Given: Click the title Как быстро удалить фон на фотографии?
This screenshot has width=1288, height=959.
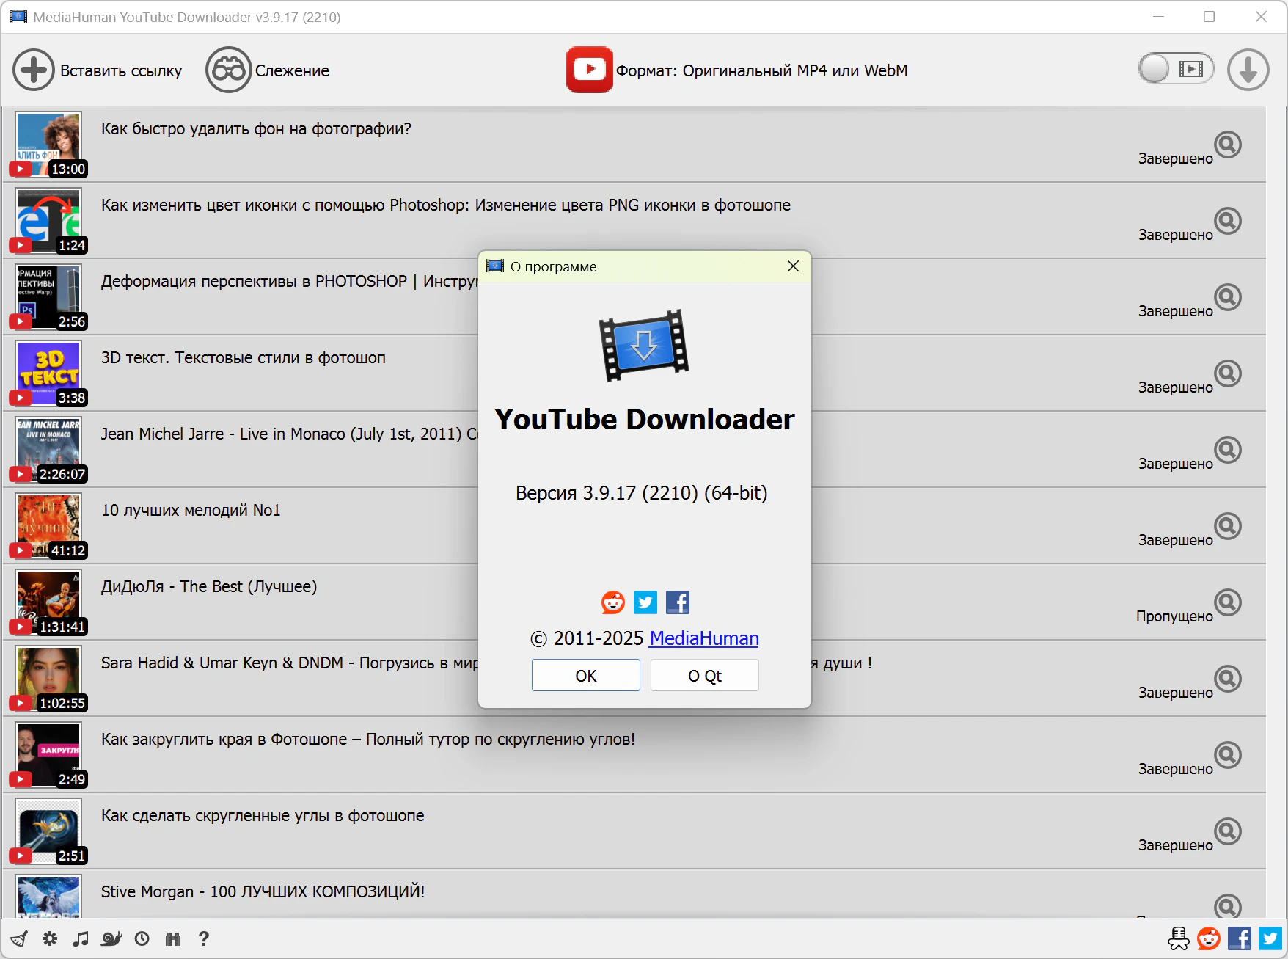Looking at the screenshot, I should pyautogui.click(x=256, y=129).
